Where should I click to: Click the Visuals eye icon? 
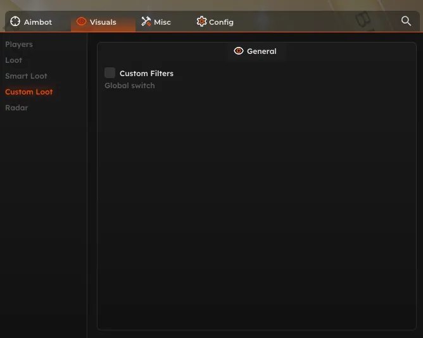click(x=81, y=22)
